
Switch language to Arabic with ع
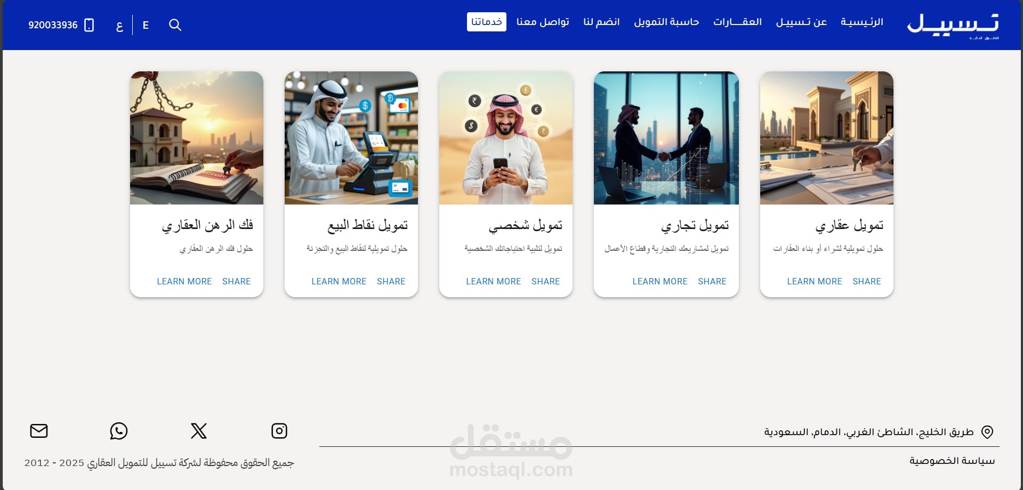point(119,25)
